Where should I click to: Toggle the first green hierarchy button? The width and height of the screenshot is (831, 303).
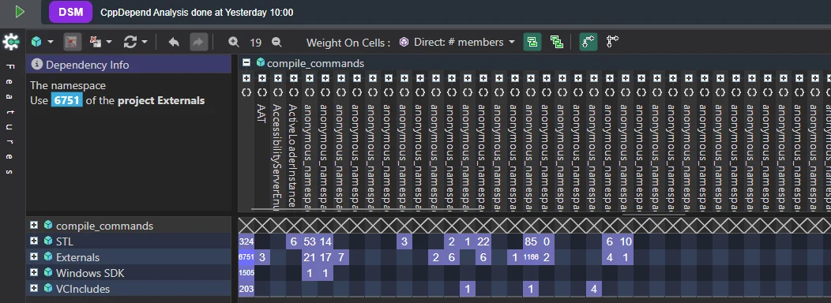tap(532, 42)
